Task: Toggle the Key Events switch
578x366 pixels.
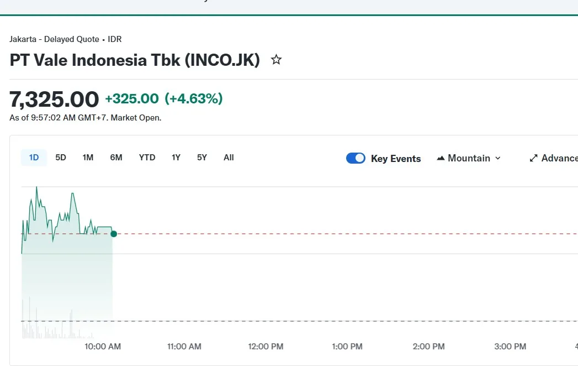Action: click(356, 158)
